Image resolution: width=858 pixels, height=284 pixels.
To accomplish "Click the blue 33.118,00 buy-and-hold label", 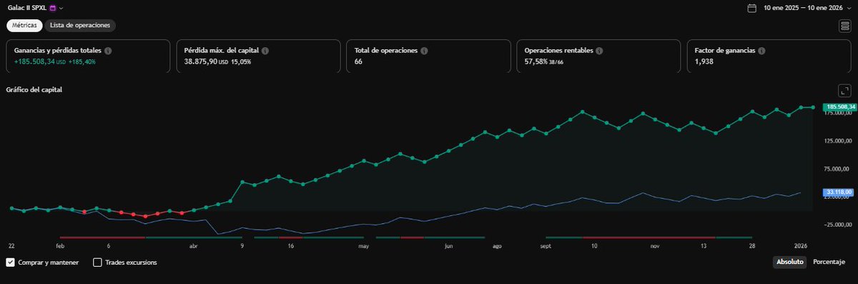I will pyautogui.click(x=838, y=192).
